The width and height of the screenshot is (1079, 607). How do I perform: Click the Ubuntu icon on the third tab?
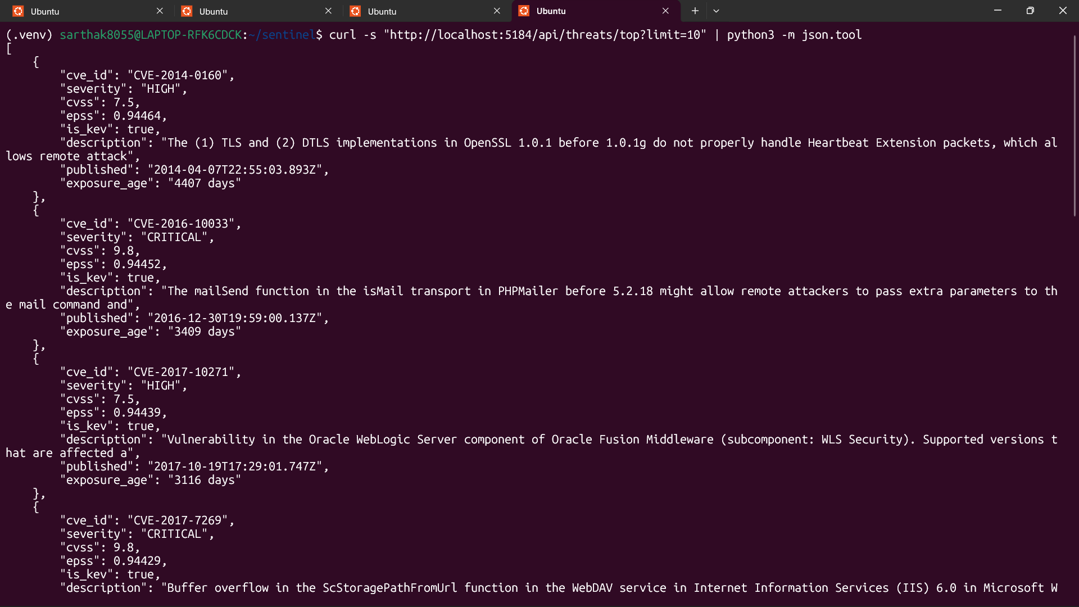click(x=355, y=11)
